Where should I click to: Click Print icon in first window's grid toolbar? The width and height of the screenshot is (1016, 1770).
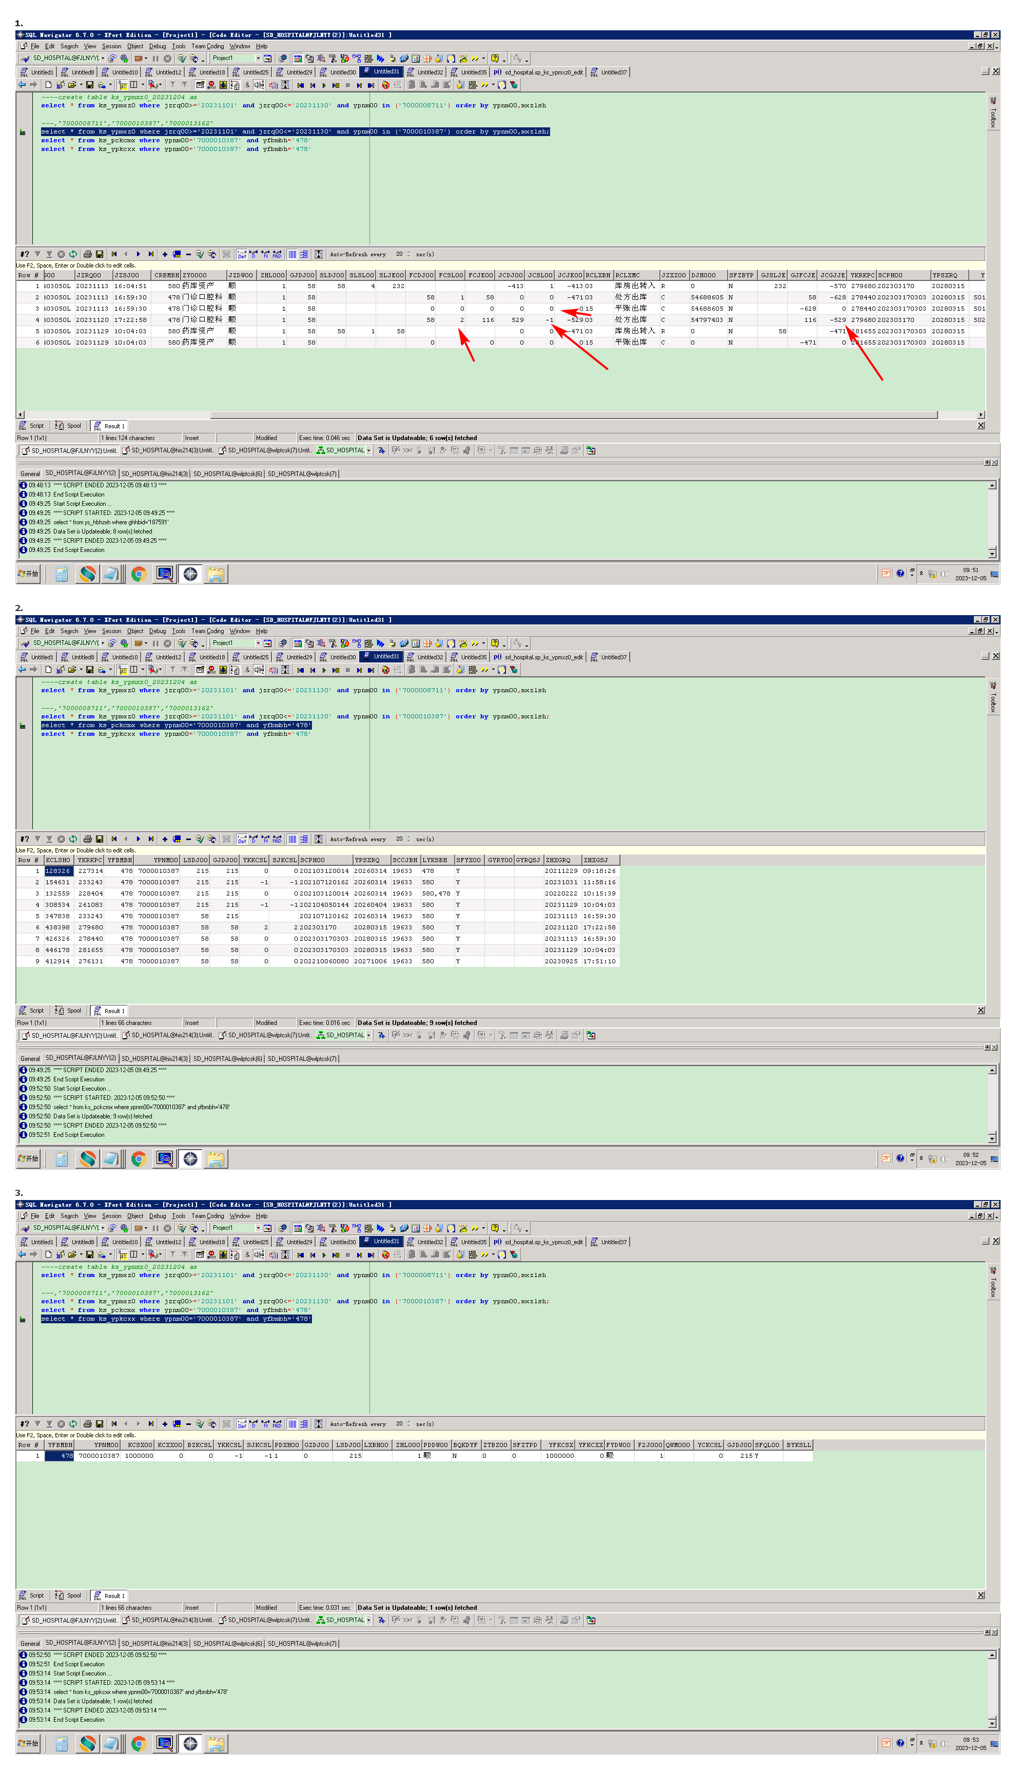[87, 254]
